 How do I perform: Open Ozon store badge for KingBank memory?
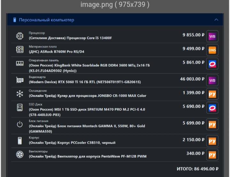212,64
